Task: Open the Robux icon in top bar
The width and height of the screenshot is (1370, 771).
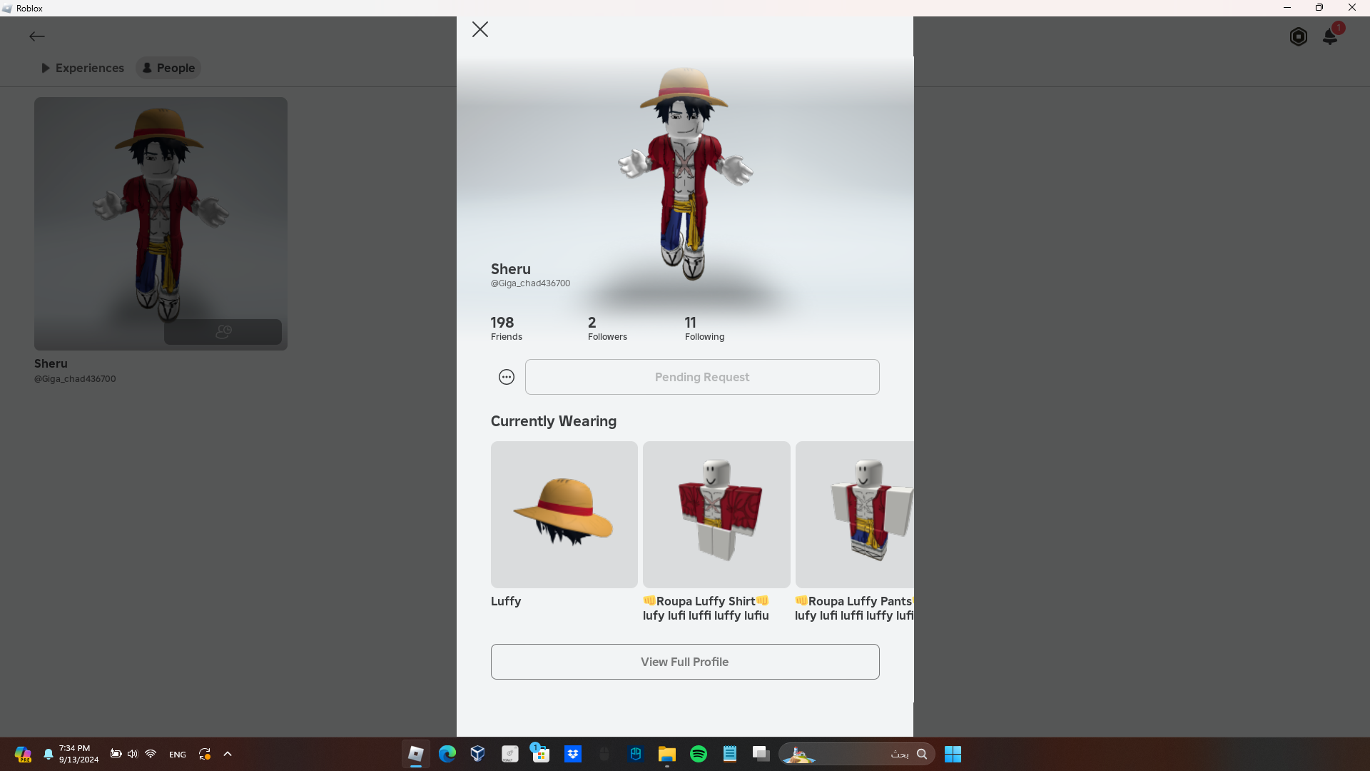Action: pos(1298,36)
